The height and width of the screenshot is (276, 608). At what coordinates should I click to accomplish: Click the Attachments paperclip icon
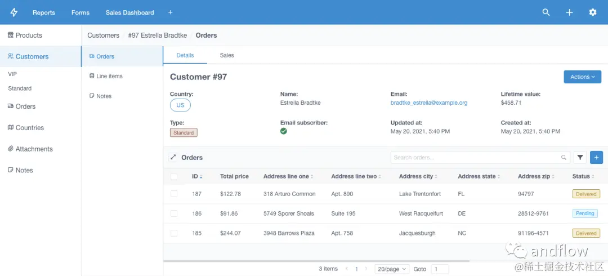pos(11,149)
